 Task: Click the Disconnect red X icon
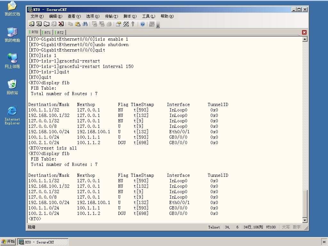click(61, 24)
